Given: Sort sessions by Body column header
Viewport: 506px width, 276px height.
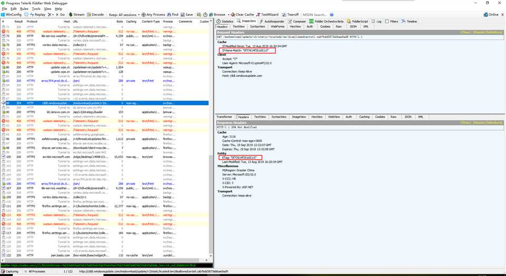Looking at the screenshot, I should click(x=120, y=21).
